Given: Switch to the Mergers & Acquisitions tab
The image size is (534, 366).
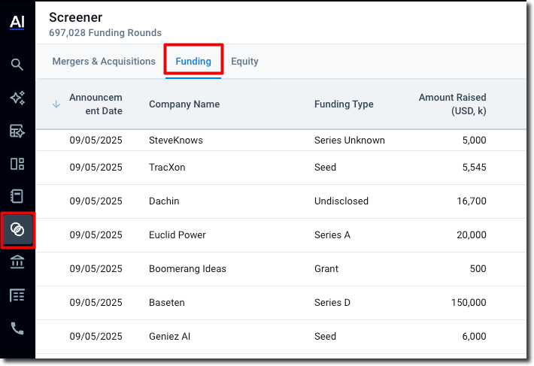Looking at the screenshot, I should pyautogui.click(x=104, y=62).
